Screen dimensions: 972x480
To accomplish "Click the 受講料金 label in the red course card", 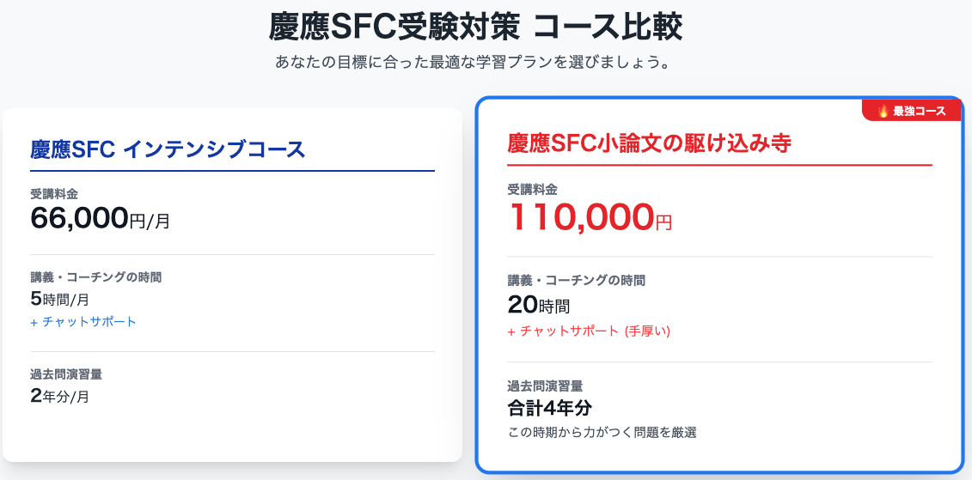I will coord(532,189).
